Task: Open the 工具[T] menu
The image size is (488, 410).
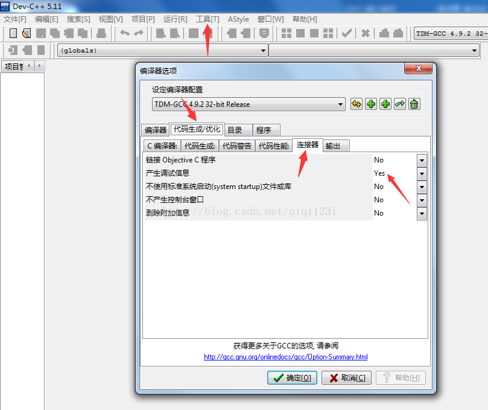Action: [x=208, y=19]
